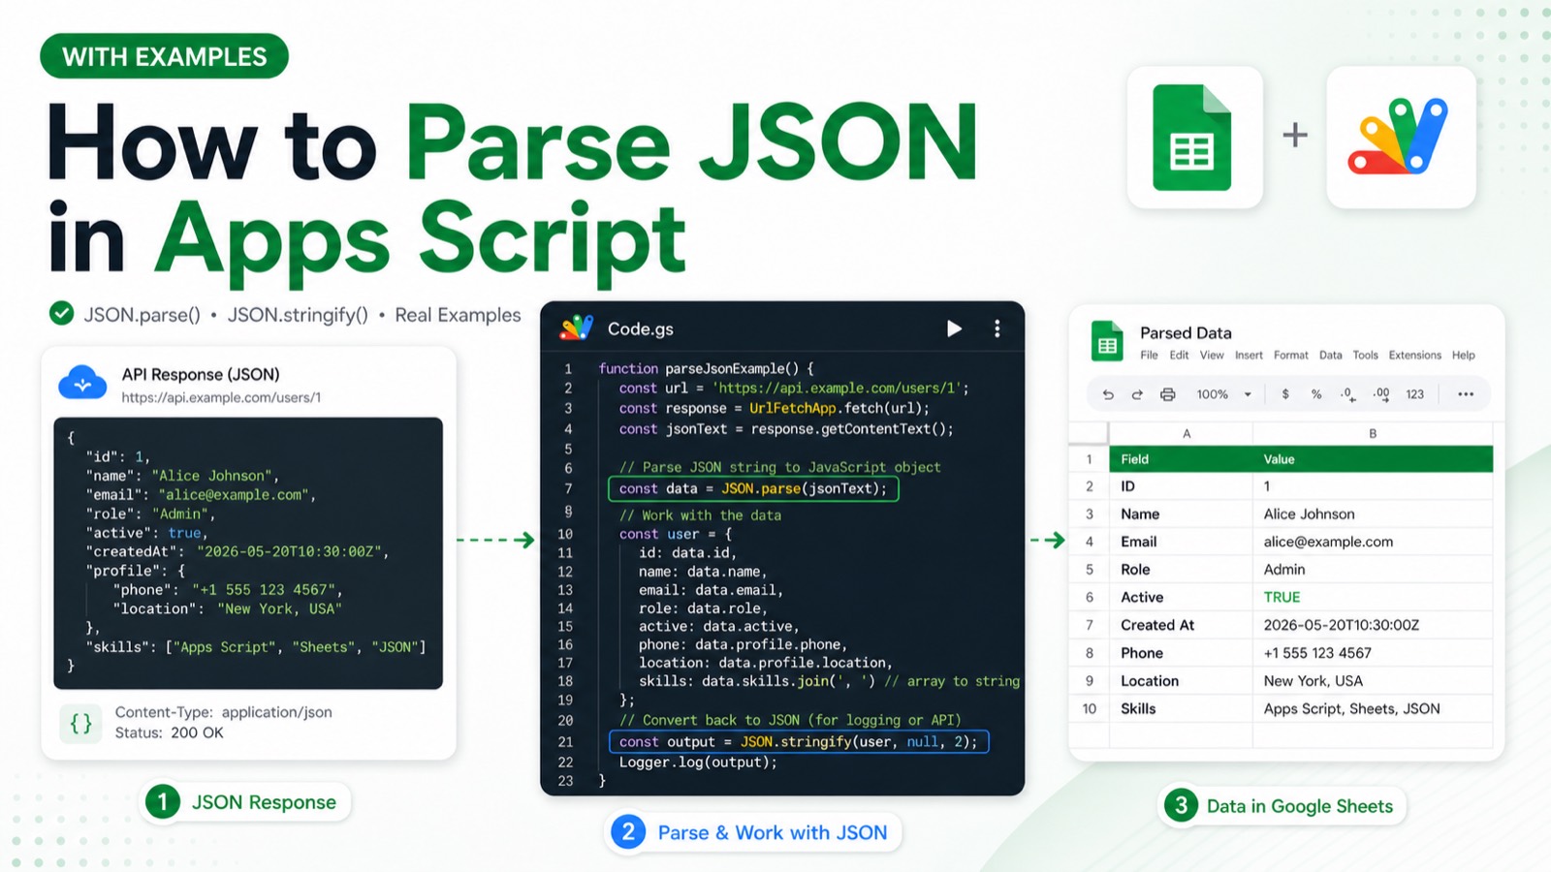The width and height of the screenshot is (1551, 872).
Task: Apply percent format with the % icon
Action: click(1316, 394)
